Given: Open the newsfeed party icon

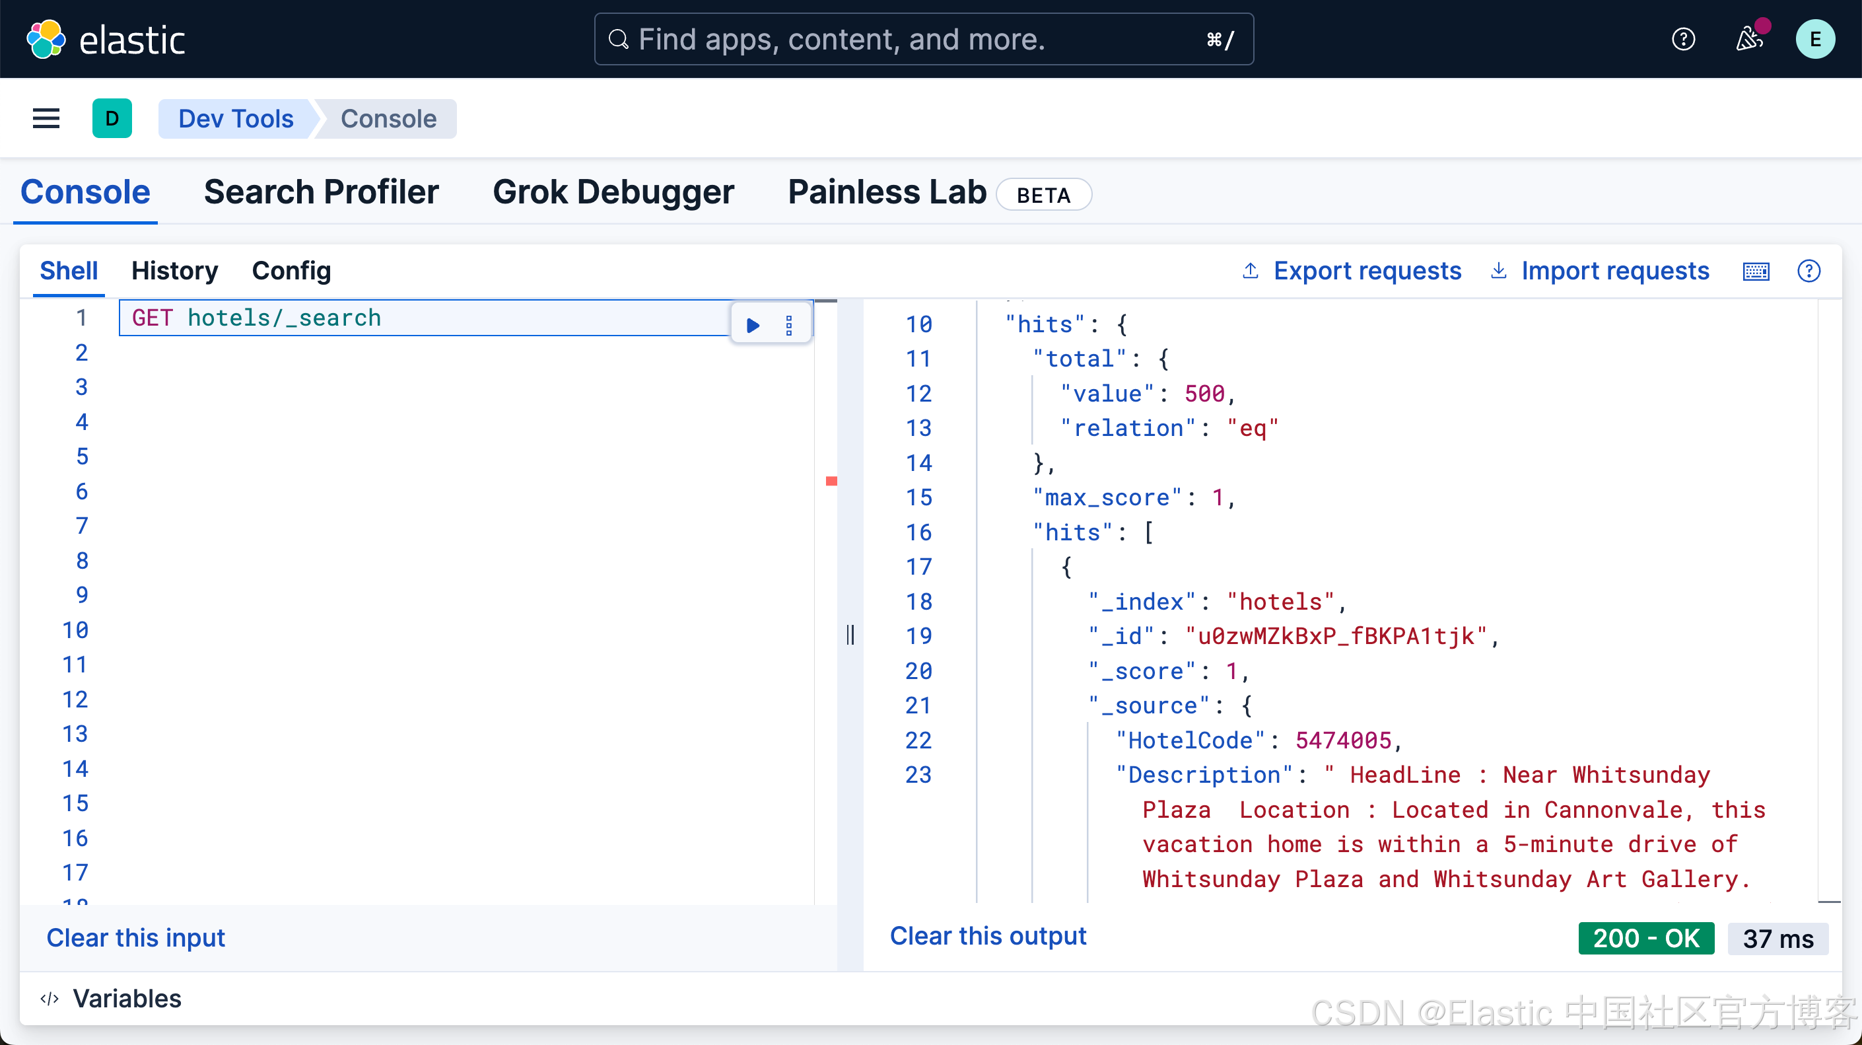Looking at the screenshot, I should point(1750,39).
